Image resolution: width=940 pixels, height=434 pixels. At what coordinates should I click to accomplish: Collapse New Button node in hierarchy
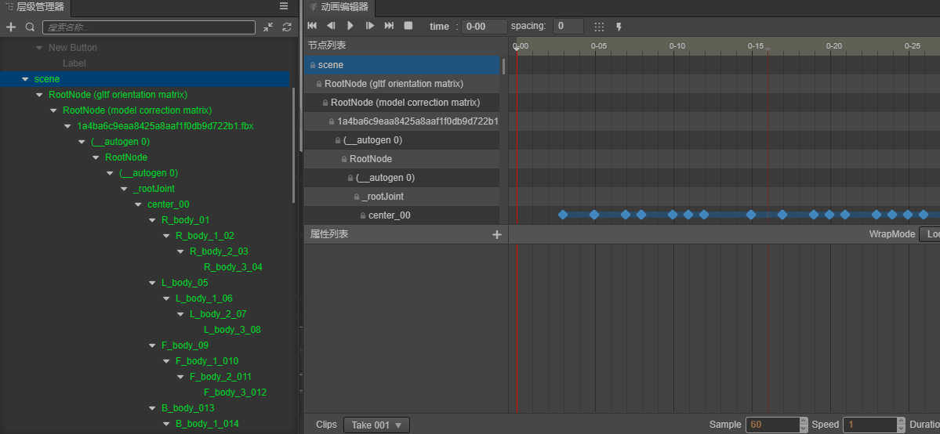[x=39, y=48]
